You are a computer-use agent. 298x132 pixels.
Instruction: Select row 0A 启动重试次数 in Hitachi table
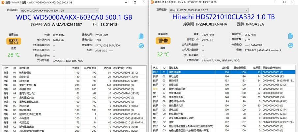224,106
